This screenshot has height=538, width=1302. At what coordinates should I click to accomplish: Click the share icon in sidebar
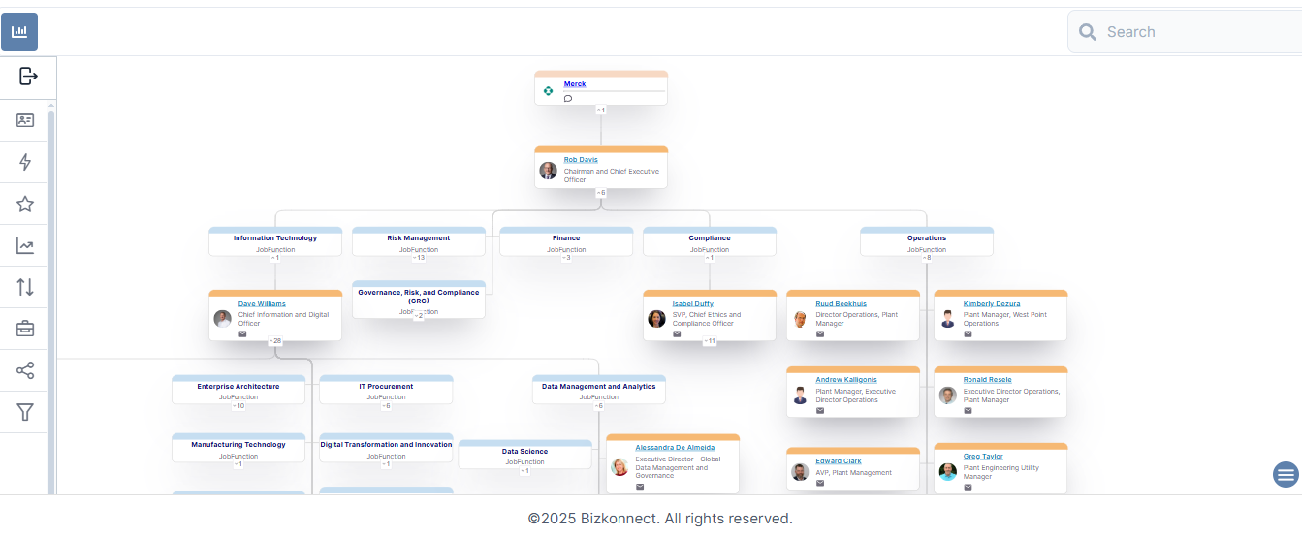pos(25,370)
